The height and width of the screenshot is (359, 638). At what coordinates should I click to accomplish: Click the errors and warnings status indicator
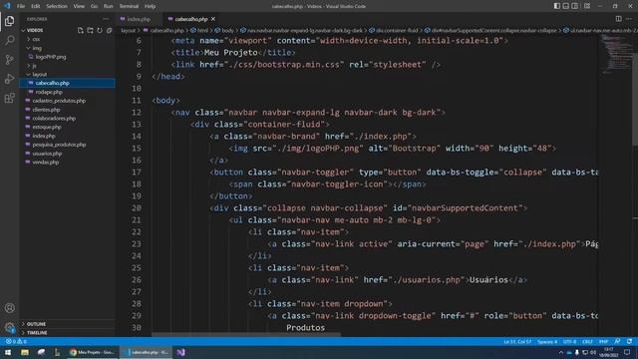click(x=16, y=341)
